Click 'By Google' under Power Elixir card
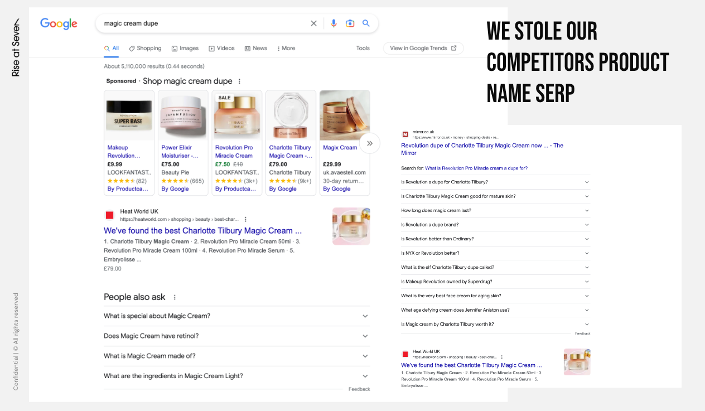The width and height of the screenshot is (705, 411). 175,189
